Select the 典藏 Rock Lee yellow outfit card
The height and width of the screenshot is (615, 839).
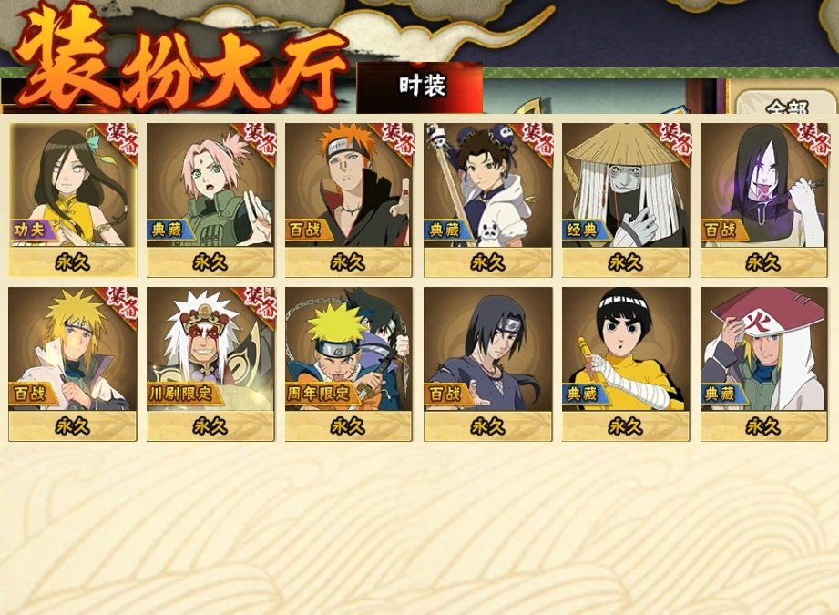coord(626,364)
